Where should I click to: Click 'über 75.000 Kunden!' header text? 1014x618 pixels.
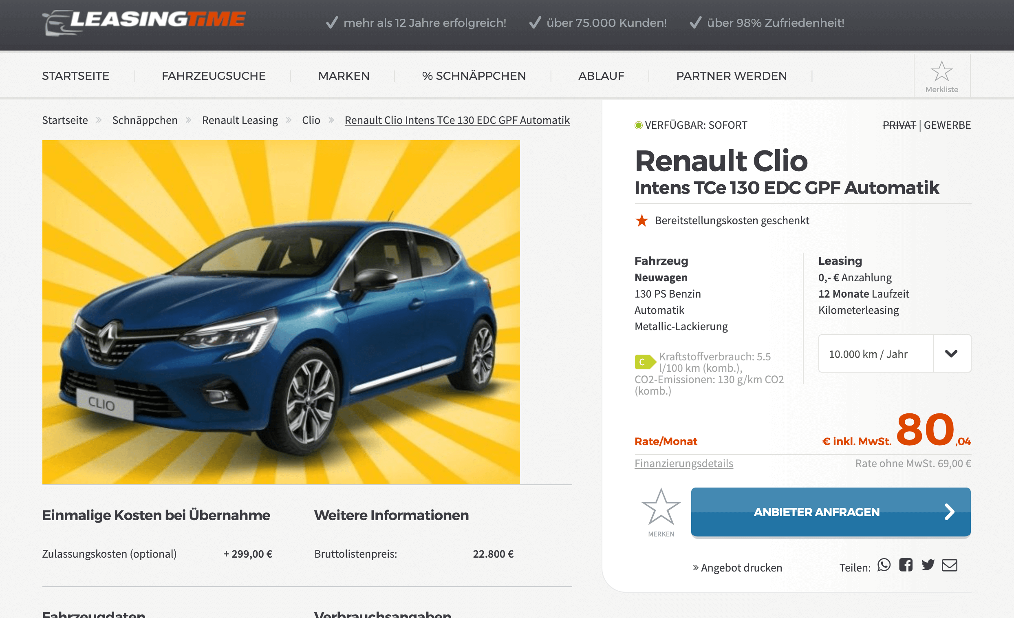pos(606,23)
